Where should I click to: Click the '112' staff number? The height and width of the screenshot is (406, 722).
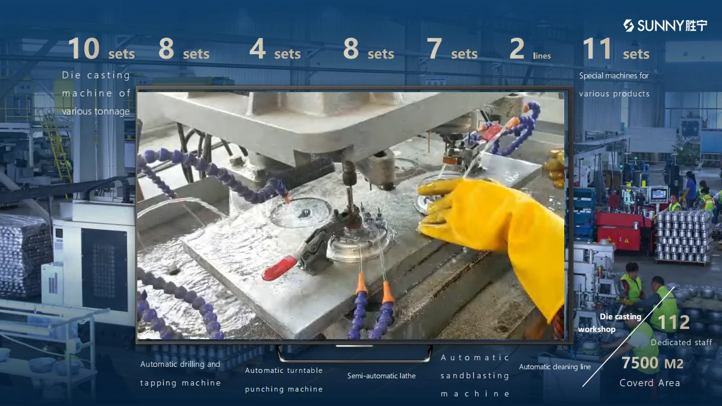pos(674,323)
